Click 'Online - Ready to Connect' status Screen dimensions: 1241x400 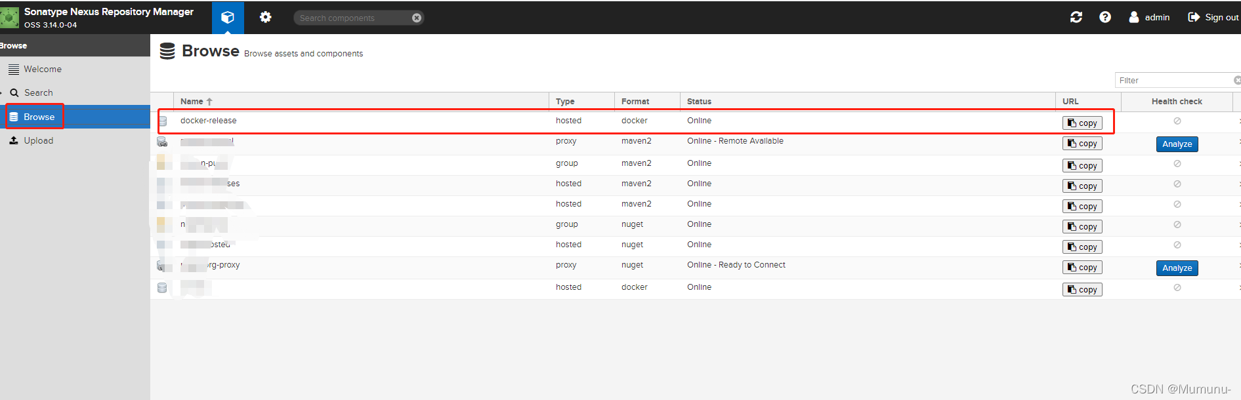coord(736,265)
